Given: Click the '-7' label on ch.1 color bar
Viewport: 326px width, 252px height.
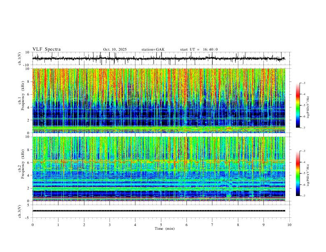Looking at the screenshot, I should pyautogui.click(x=304, y=128).
